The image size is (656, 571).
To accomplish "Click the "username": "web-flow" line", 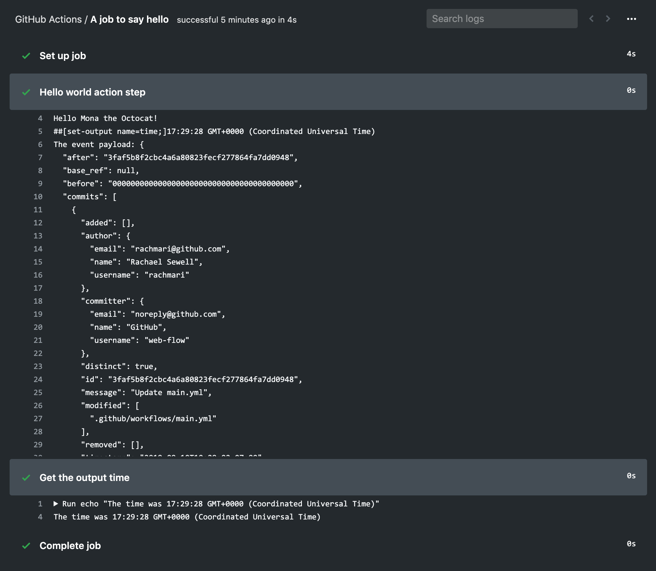I will (x=139, y=340).
